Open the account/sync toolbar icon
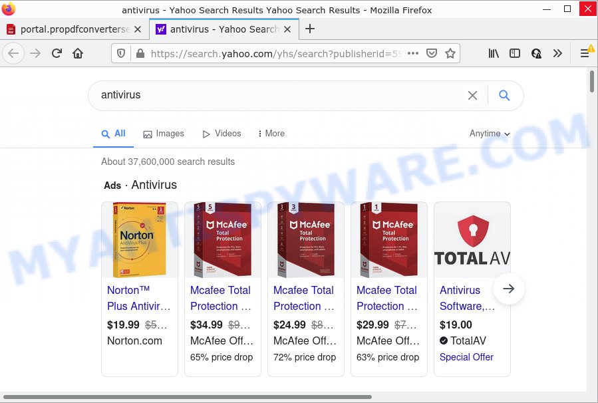The width and height of the screenshot is (598, 403). coord(536,53)
